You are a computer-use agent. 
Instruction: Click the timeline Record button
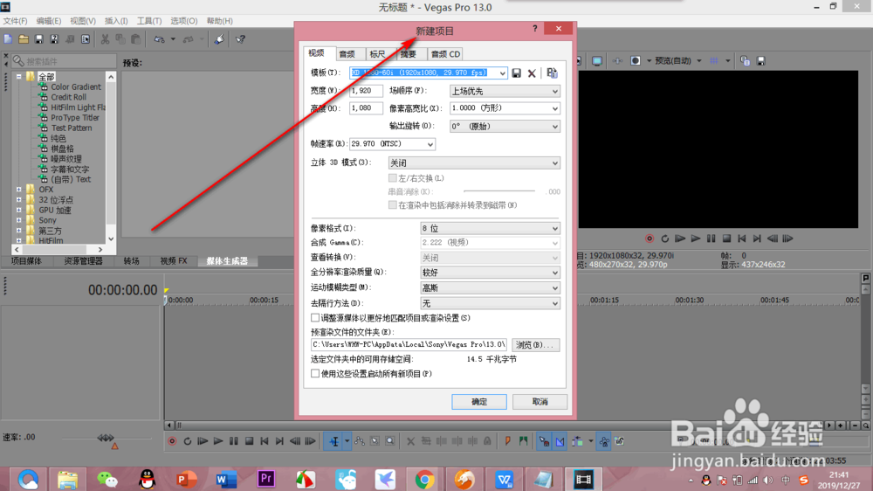(x=172, y=441)
